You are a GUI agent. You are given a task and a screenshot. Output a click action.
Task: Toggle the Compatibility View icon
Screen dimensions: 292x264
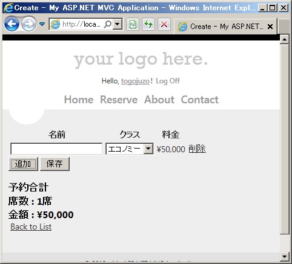tap(133, 24)
